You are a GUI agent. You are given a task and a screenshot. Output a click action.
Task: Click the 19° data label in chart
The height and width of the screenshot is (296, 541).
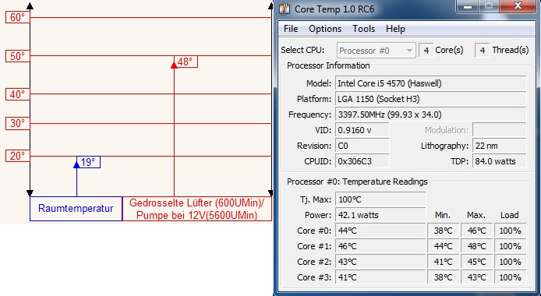click(89, 162)
